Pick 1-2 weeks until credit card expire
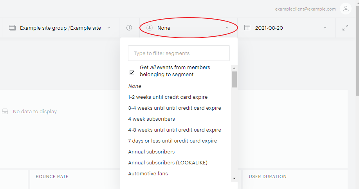Screen dimensions: 359x189 (168, 97)
